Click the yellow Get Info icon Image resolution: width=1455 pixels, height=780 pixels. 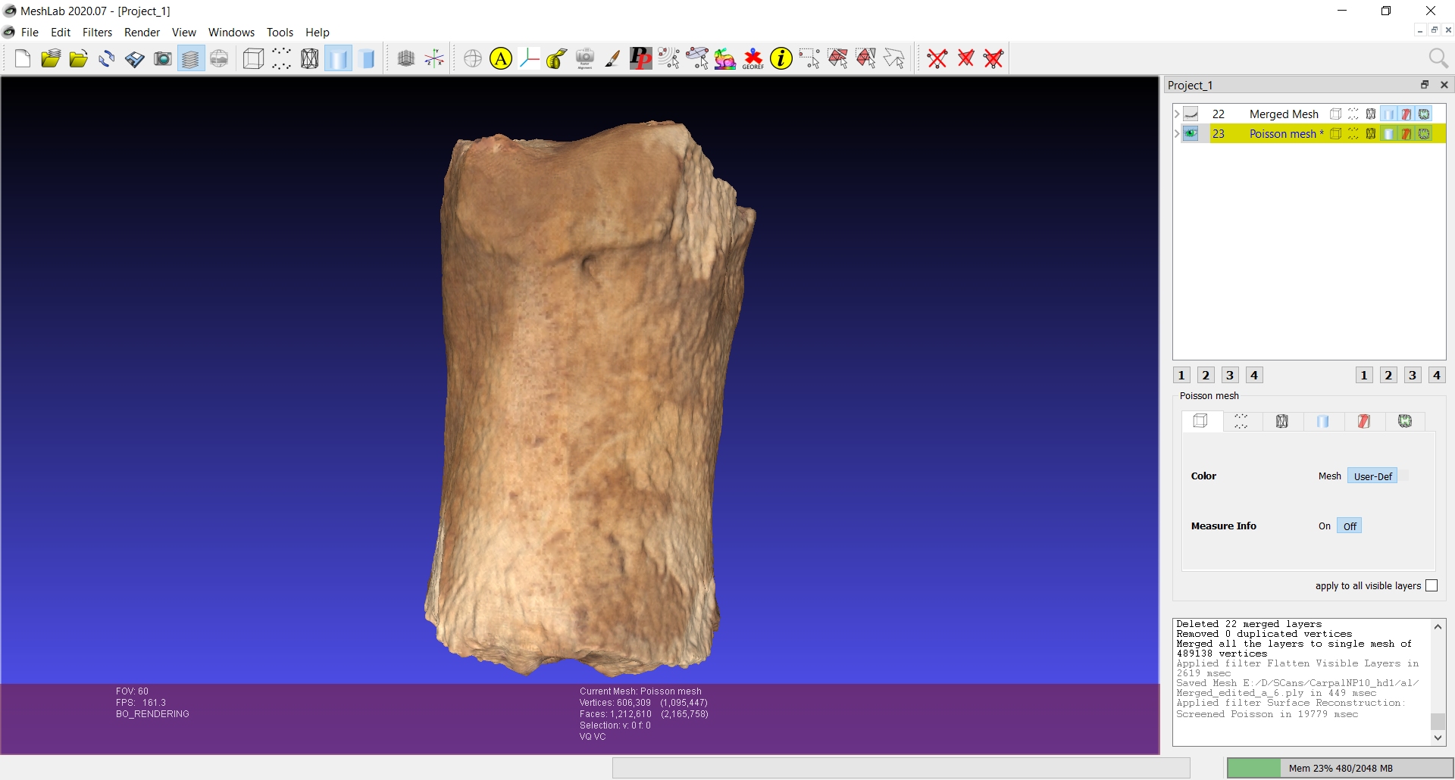coord(781,58)
